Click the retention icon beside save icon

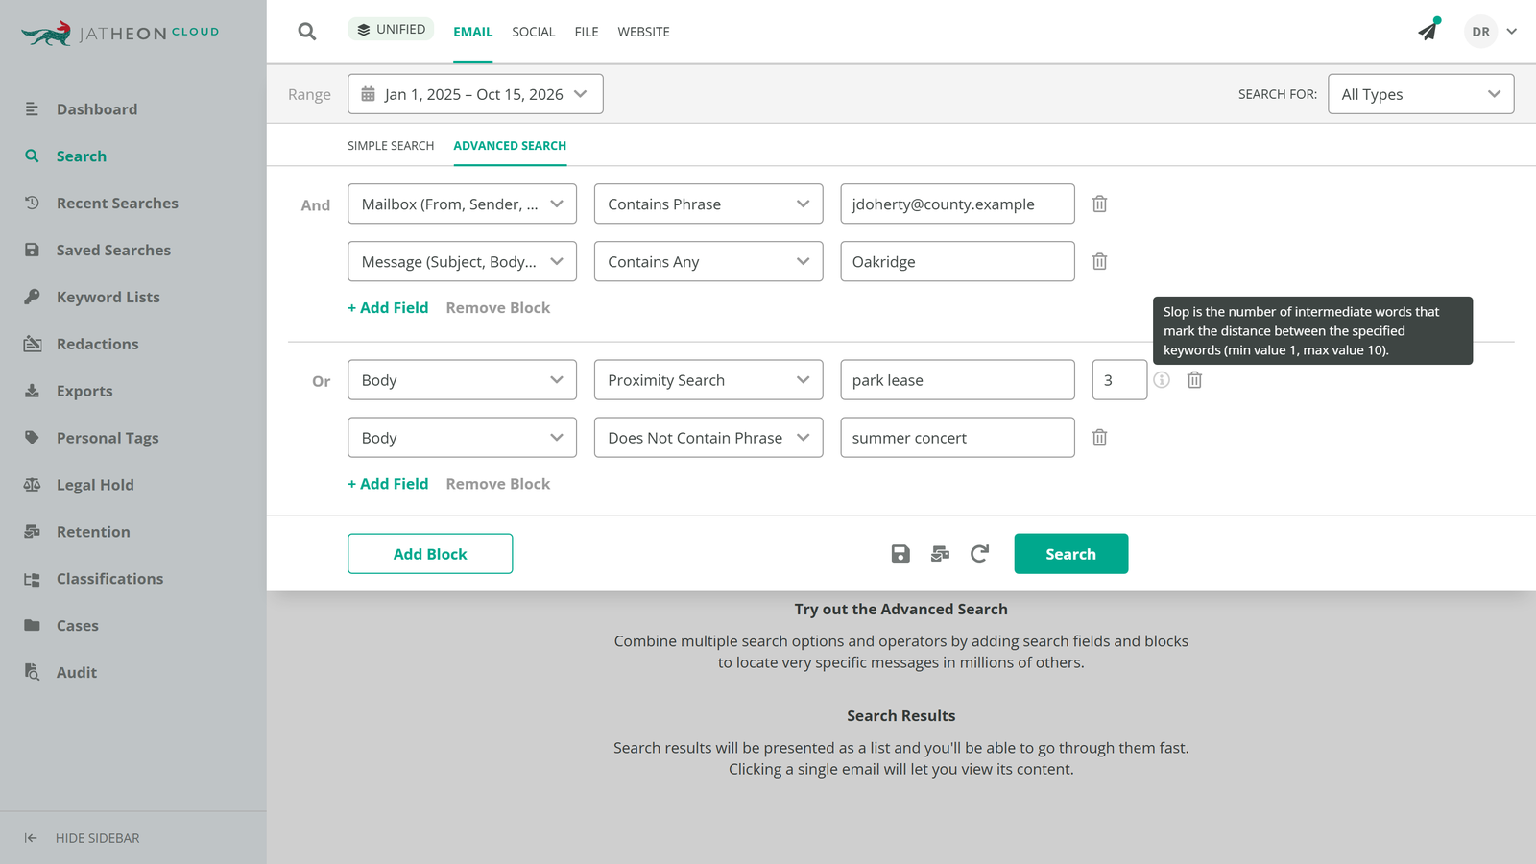point(940,554)
